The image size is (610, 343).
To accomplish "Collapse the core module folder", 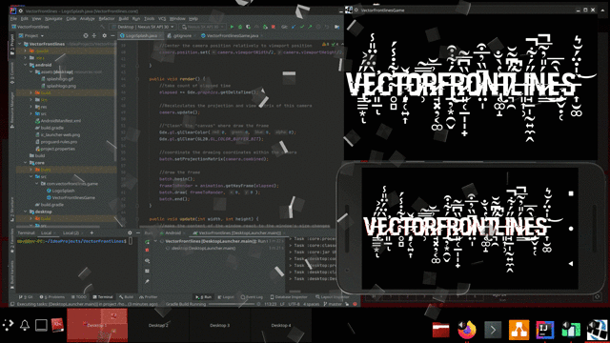I will (26, 163).
